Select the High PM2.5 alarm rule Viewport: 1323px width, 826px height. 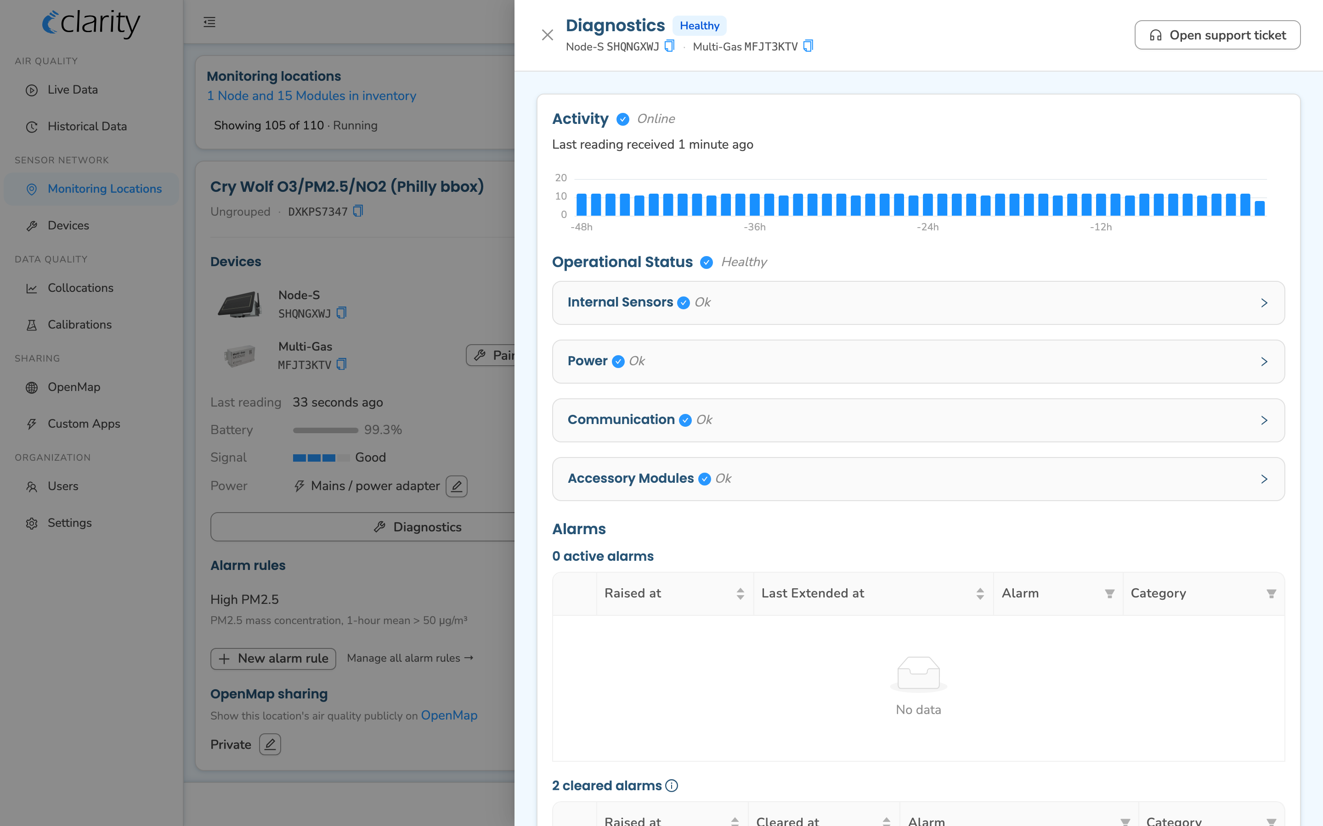(x=244, y=599)
